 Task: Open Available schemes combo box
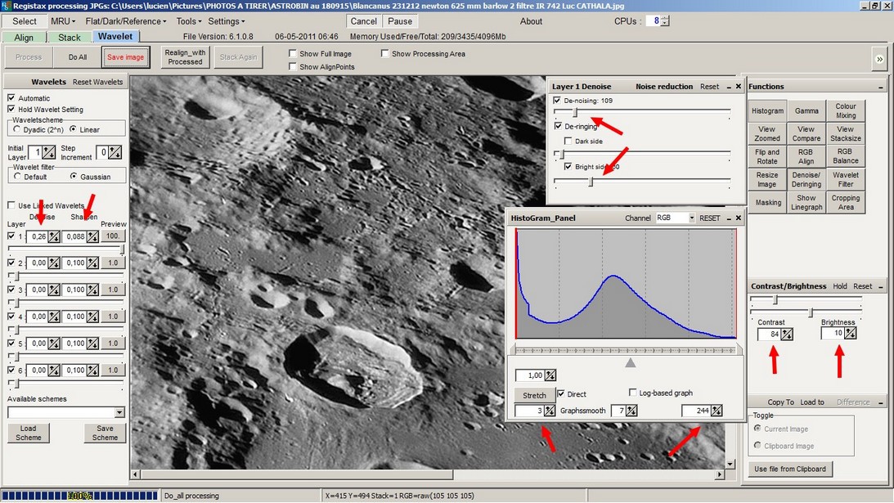tap(66, 412)
